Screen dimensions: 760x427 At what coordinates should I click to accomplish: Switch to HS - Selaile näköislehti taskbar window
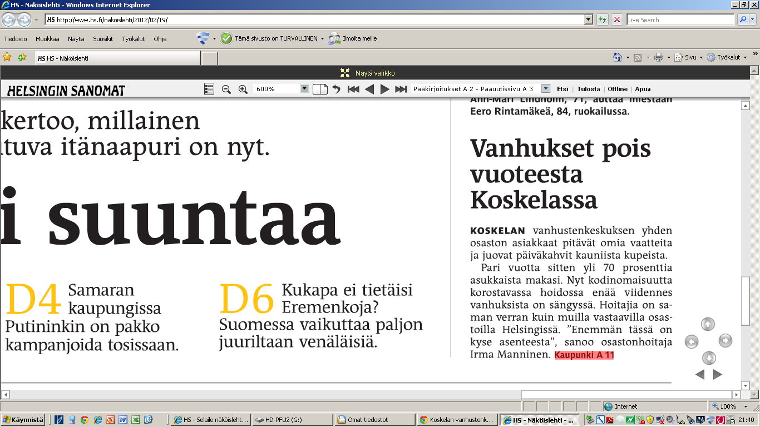click(x=210, y=420)
